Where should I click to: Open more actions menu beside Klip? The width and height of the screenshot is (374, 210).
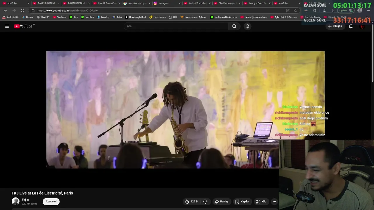pyautogui.click(x=274, y=202)
